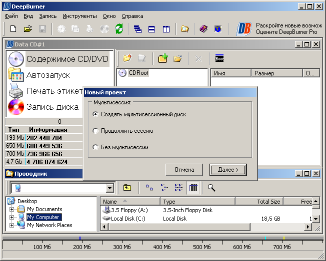
Task: Open the Вид menu
Action: click(28, 16)
